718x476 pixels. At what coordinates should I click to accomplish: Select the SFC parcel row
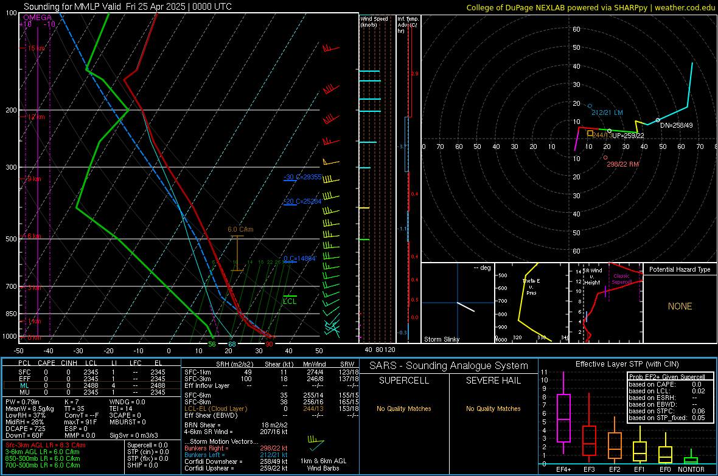(x=92, y=372)
